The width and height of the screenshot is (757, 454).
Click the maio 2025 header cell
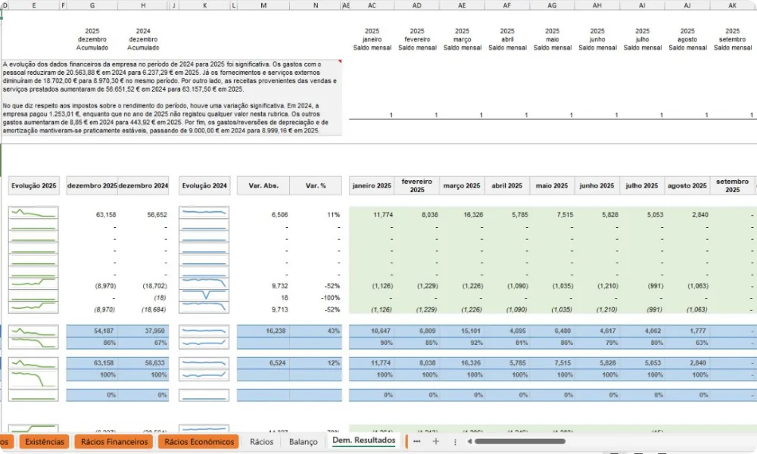(552, 185)
